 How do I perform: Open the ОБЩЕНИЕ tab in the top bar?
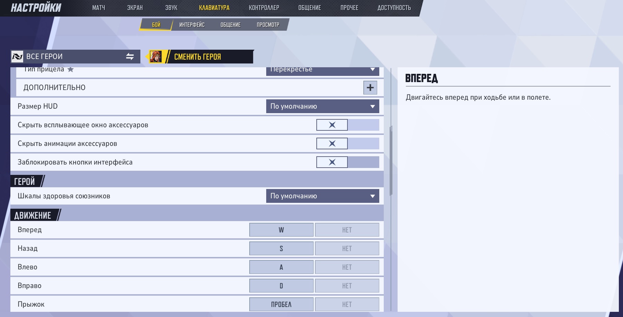310,8
